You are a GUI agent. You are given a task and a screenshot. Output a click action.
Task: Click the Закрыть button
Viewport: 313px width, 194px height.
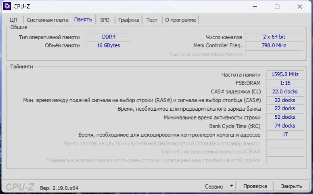[x=291, y=186]
